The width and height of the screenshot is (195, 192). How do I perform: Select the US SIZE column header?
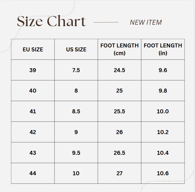coord(76,49)
